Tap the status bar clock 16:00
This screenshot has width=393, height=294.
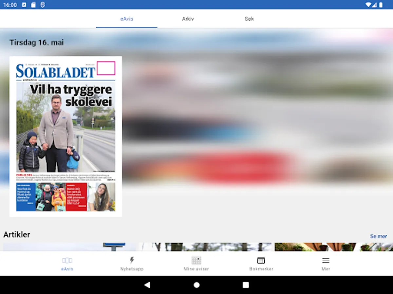[x=10, y=5]
